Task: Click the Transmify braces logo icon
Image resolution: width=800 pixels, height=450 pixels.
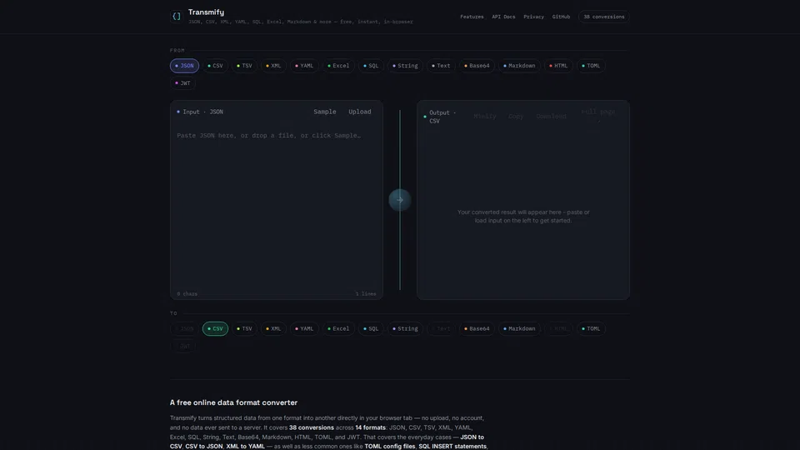Action: click(176, 17)
